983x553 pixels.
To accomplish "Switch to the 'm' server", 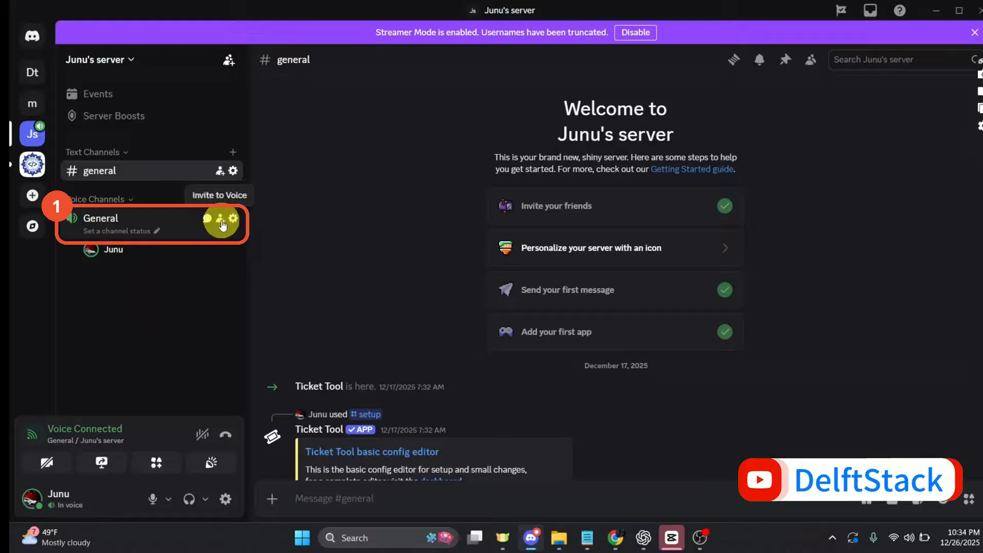I will coord(32,103).
